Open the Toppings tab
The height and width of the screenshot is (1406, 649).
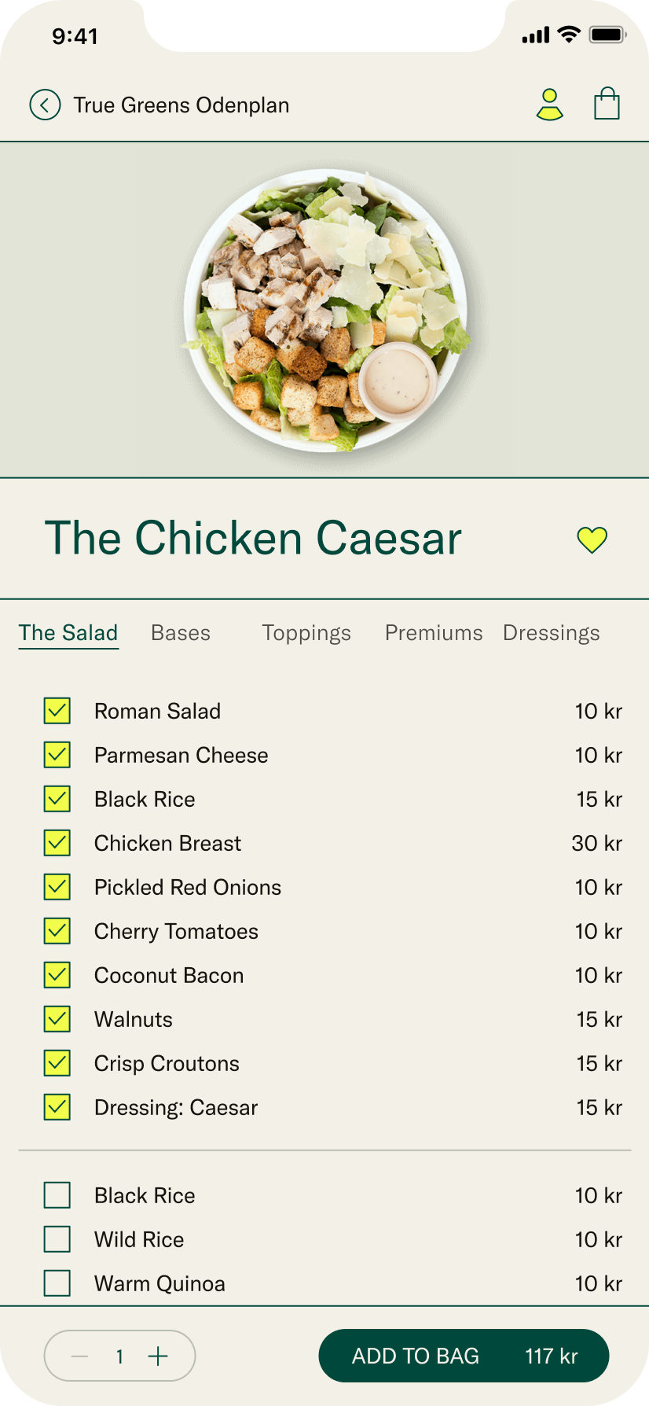click(306, 633)
